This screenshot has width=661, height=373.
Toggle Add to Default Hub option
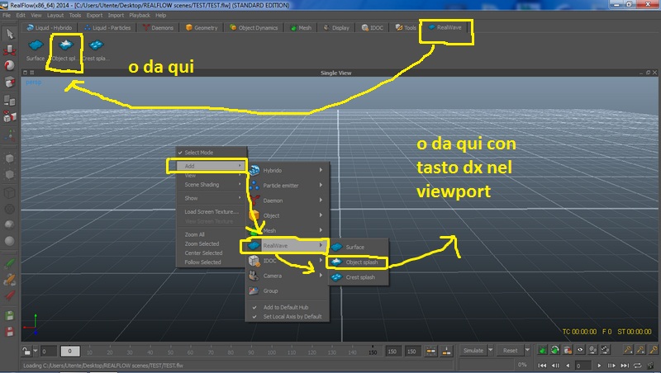(x=288, y=307)
